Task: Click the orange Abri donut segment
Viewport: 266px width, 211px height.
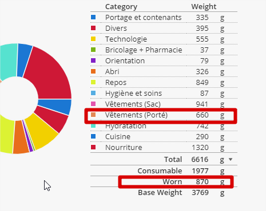Action: 21,137
